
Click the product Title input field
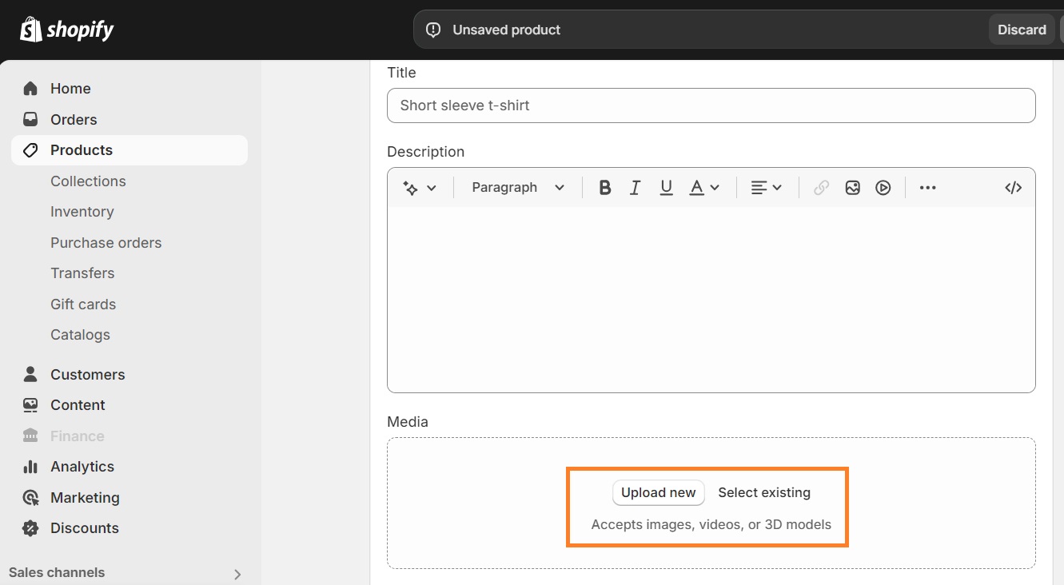(711, 105)
